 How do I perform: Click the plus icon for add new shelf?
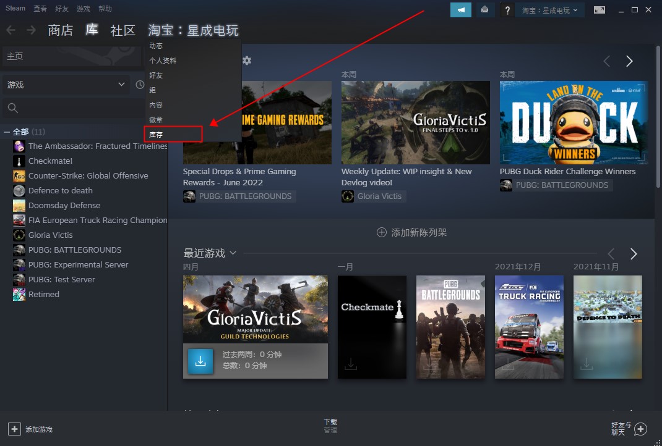click(381, 232)
